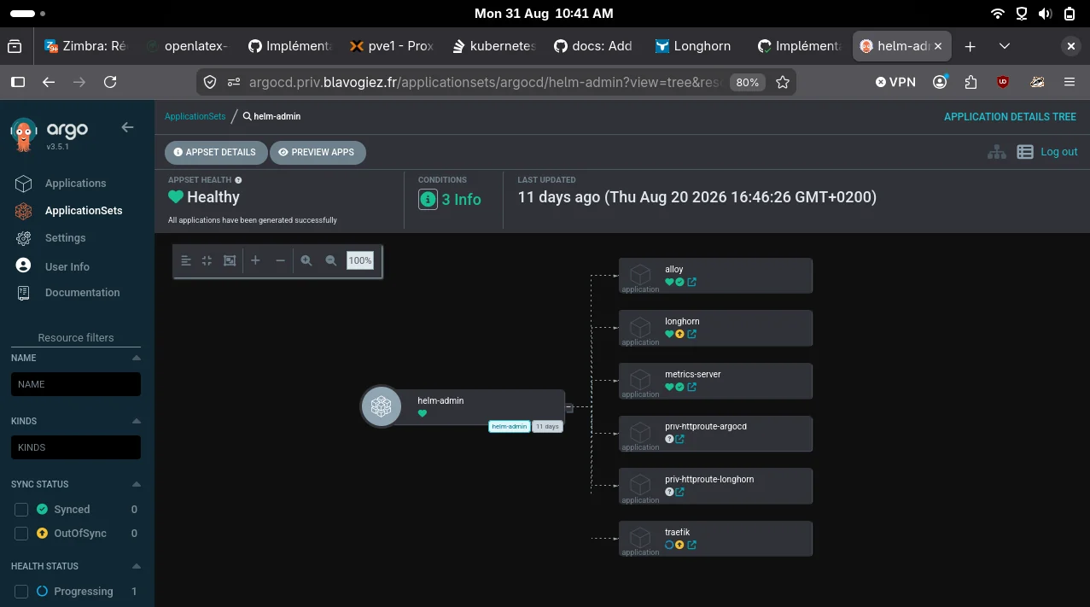The height and width of the screenshot is (607, 1090).
Task: Open priv-httproute-argocd external link icon
Action: (680, 440)
